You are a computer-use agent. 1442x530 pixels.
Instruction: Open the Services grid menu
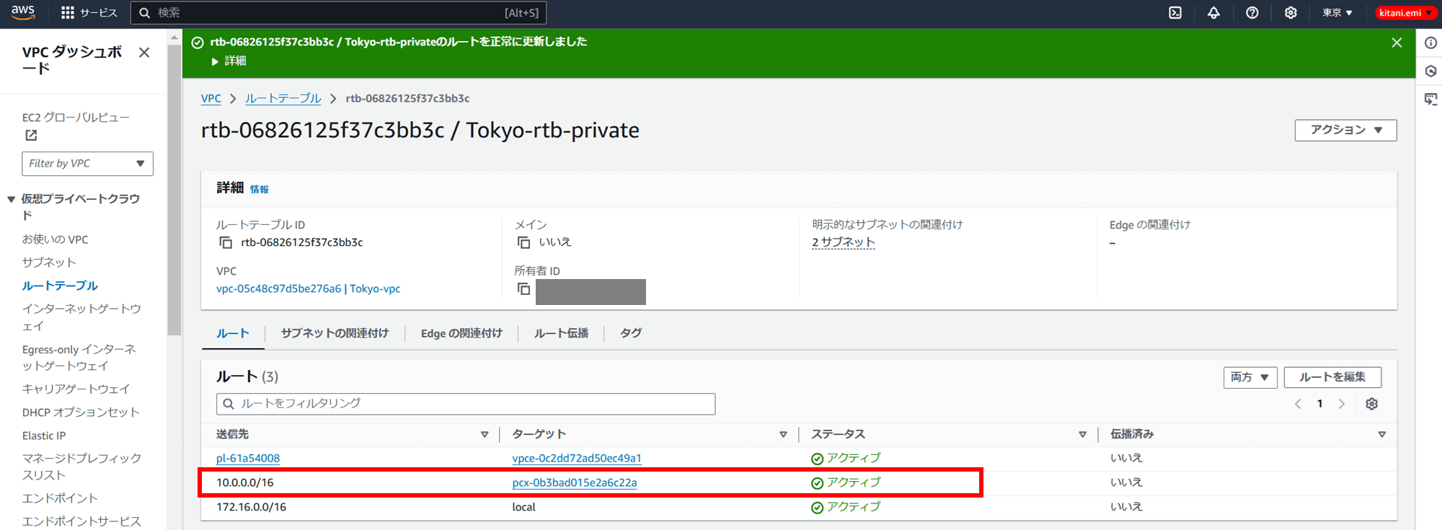(x=68, y=13)
